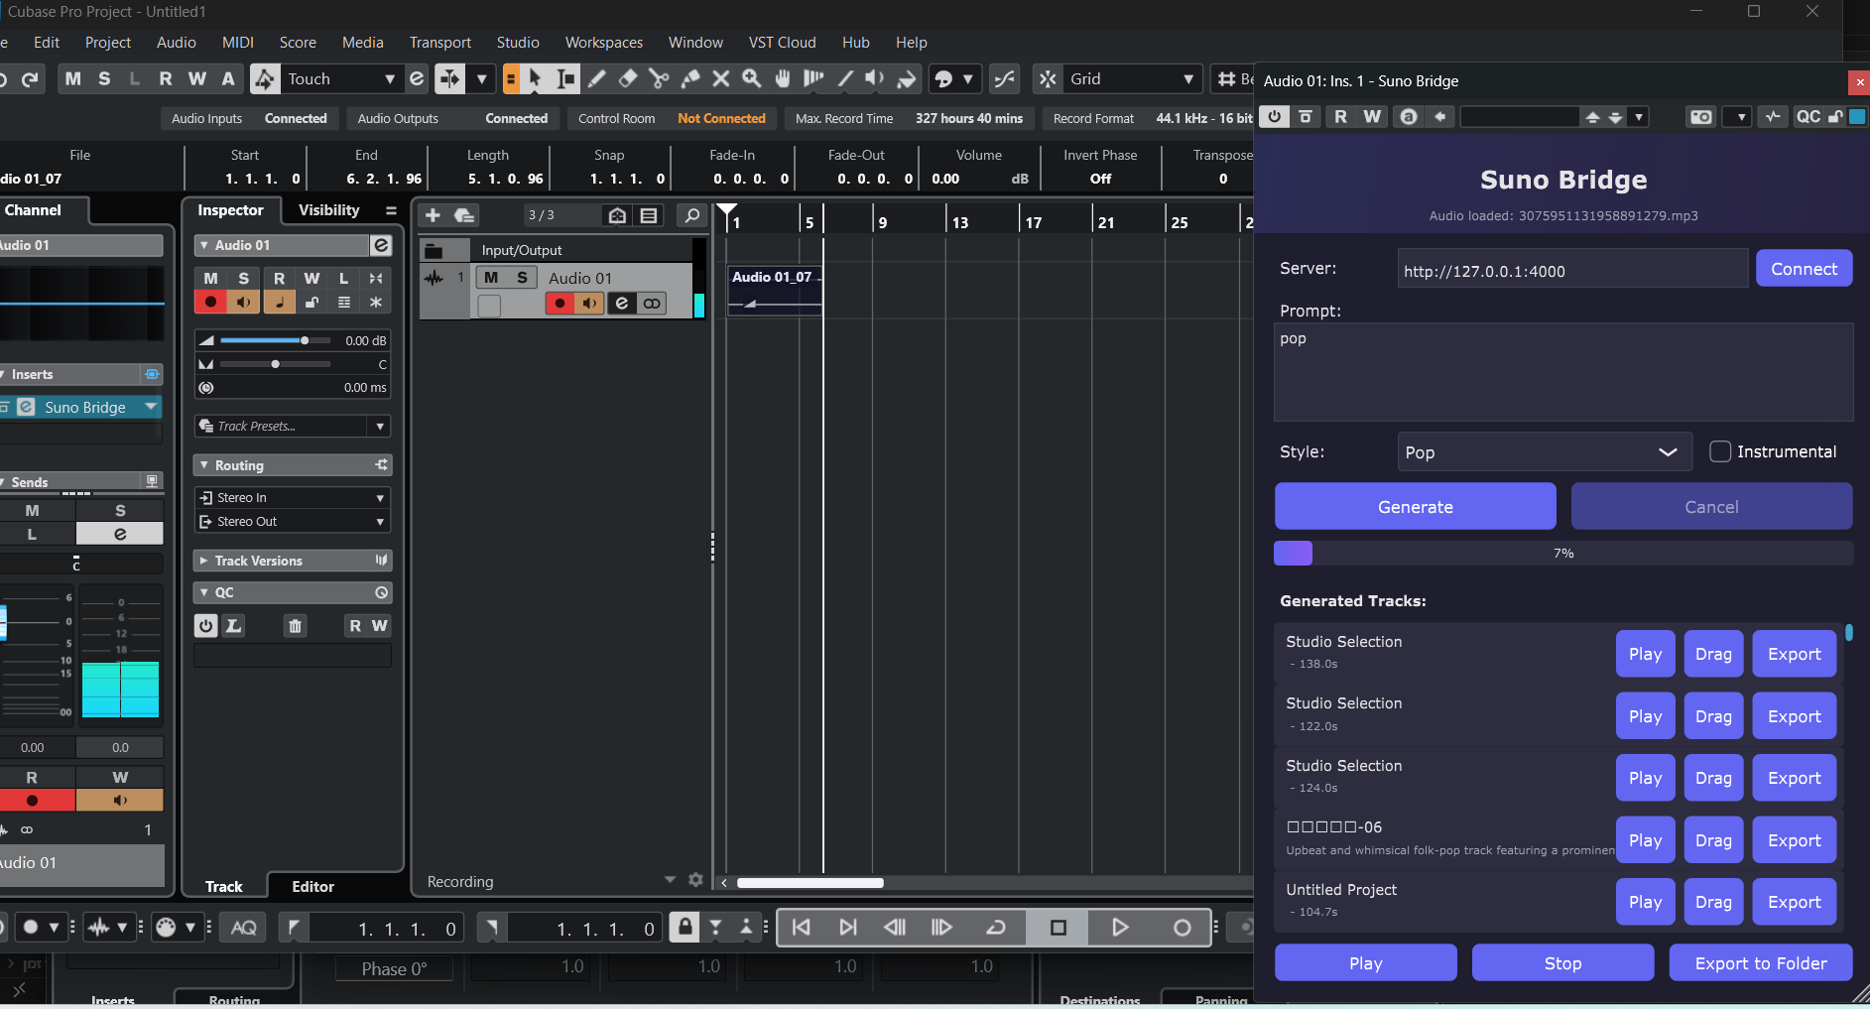The height and width of the screenshot is (1009, 1870).
Task: Pick the Zoom magnifier tool
Action: (752, 79)
